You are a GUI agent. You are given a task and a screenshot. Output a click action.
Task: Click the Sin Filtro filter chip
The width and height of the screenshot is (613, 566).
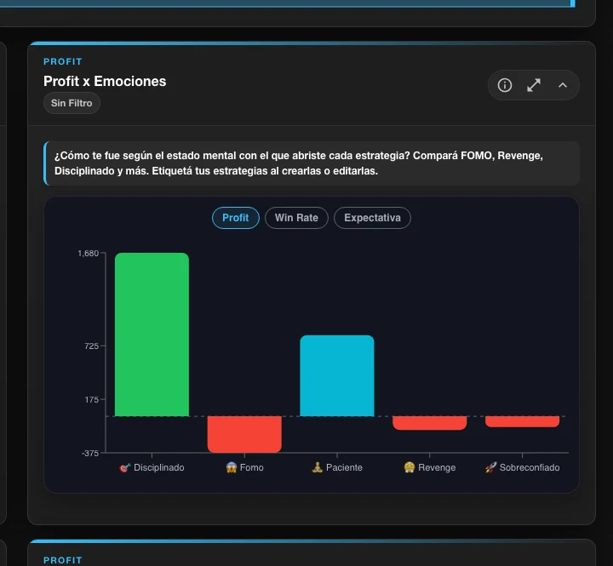click(x=72, y=103)
